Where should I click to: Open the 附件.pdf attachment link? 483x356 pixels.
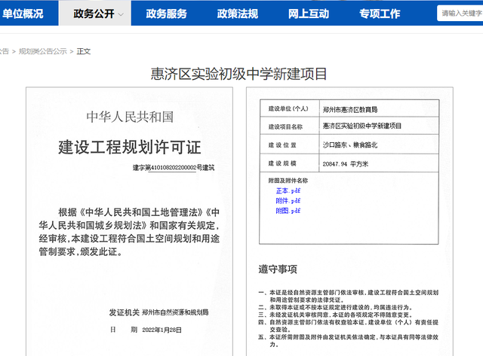click(x=288, y=201)
